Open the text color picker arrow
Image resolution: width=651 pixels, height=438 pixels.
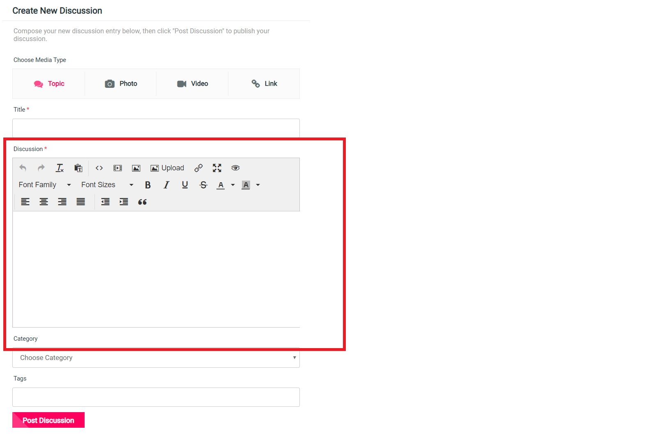pos(233,185)
